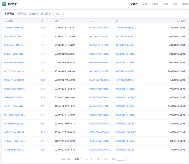This screenshot has width=189, height=164.
Task: Focus the 前往 page number input
Action: click(120, 159)
